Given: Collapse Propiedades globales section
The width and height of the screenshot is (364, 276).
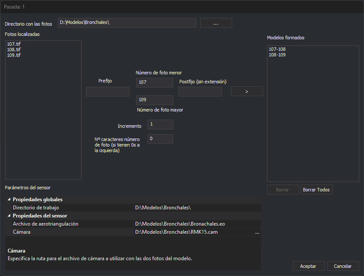Looking at the screenshot, I should 9,199.
